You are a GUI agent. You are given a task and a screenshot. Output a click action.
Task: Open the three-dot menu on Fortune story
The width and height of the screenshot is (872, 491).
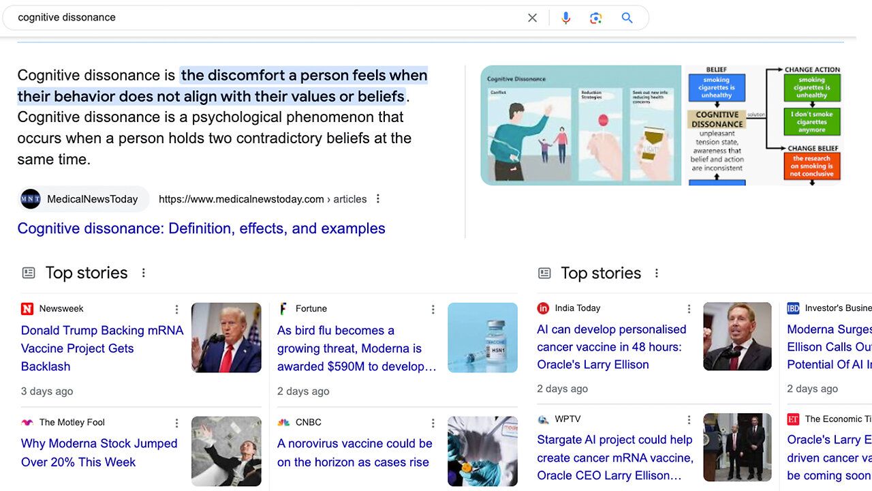[433, 310]
